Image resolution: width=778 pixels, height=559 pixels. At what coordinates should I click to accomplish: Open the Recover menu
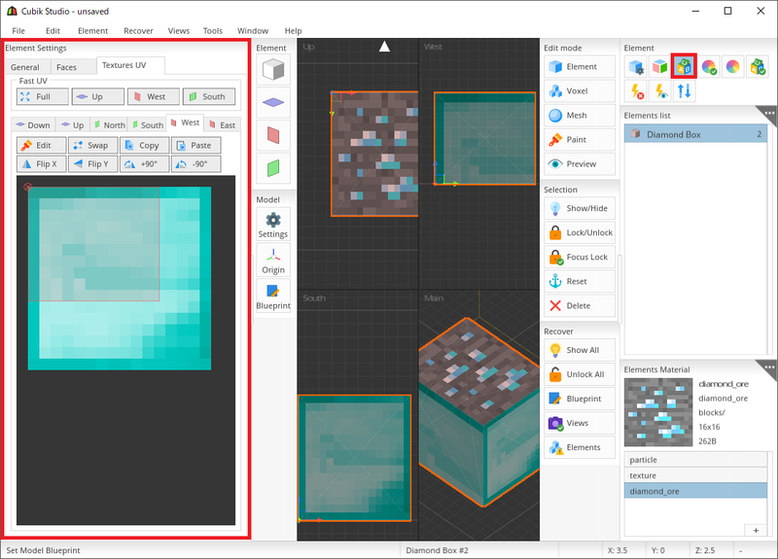pos(138,31)
